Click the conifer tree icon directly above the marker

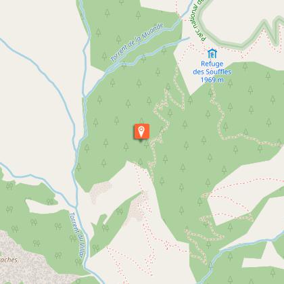tap(141, 120)
